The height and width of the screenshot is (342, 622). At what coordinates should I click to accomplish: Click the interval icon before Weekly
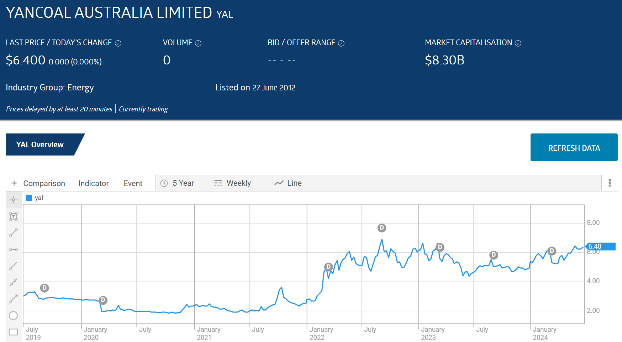click(x=218, y=183)
